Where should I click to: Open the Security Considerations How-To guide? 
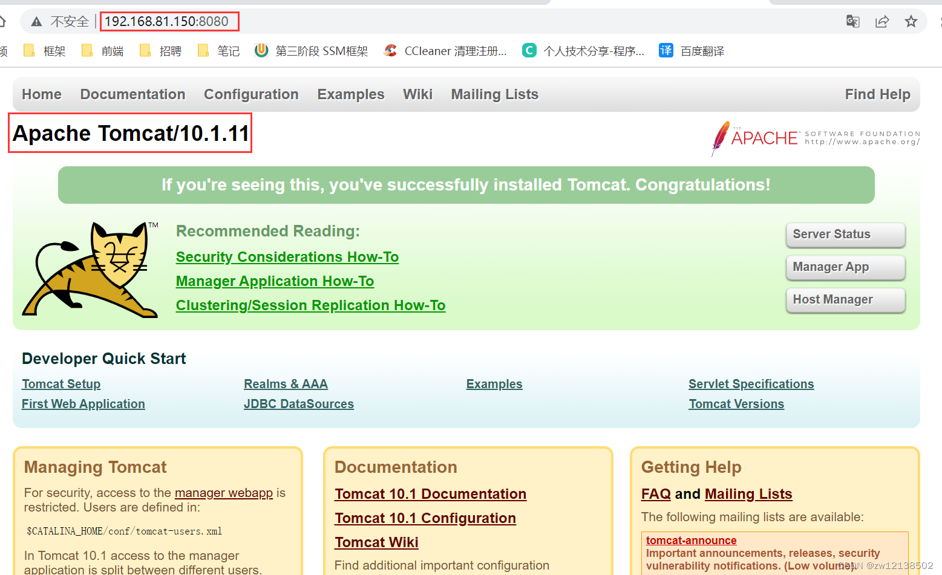[x=287, y=256]
